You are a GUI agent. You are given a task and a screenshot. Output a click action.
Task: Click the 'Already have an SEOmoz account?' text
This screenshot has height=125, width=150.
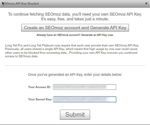[x=58, y=35]
